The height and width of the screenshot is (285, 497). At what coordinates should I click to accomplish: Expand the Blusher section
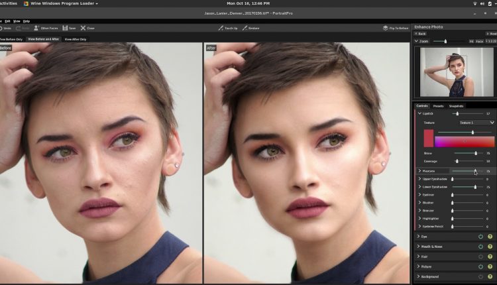[419, 203]
